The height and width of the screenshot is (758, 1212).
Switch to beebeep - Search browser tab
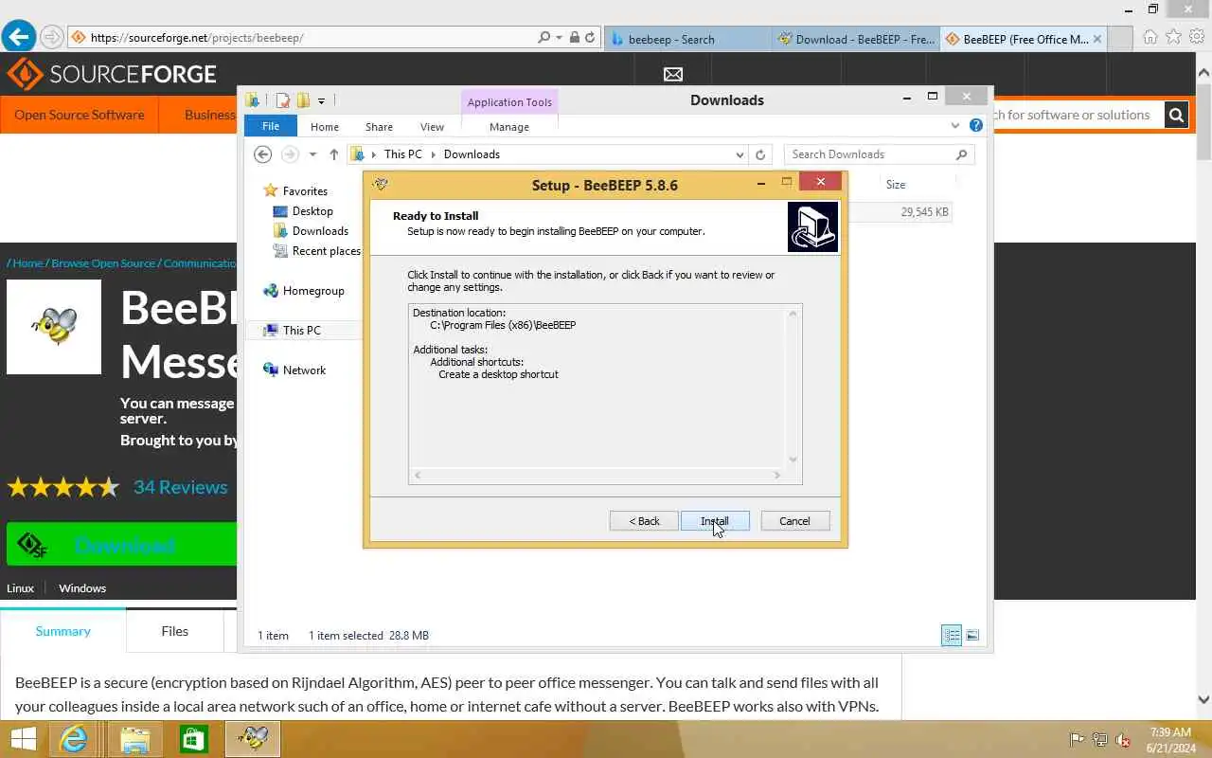[x=687, y=39]
